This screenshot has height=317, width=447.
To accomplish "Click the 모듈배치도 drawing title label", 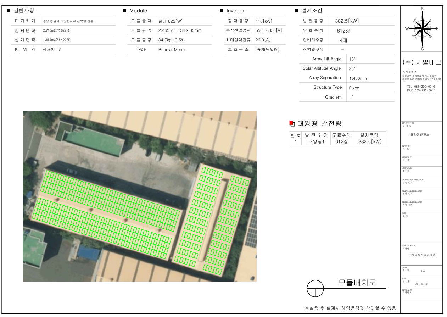I will (x=357, y=283).
